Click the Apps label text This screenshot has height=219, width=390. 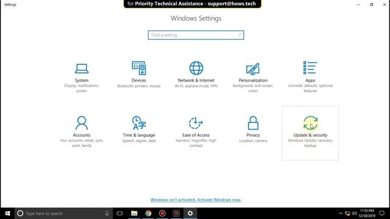[310, 80]
